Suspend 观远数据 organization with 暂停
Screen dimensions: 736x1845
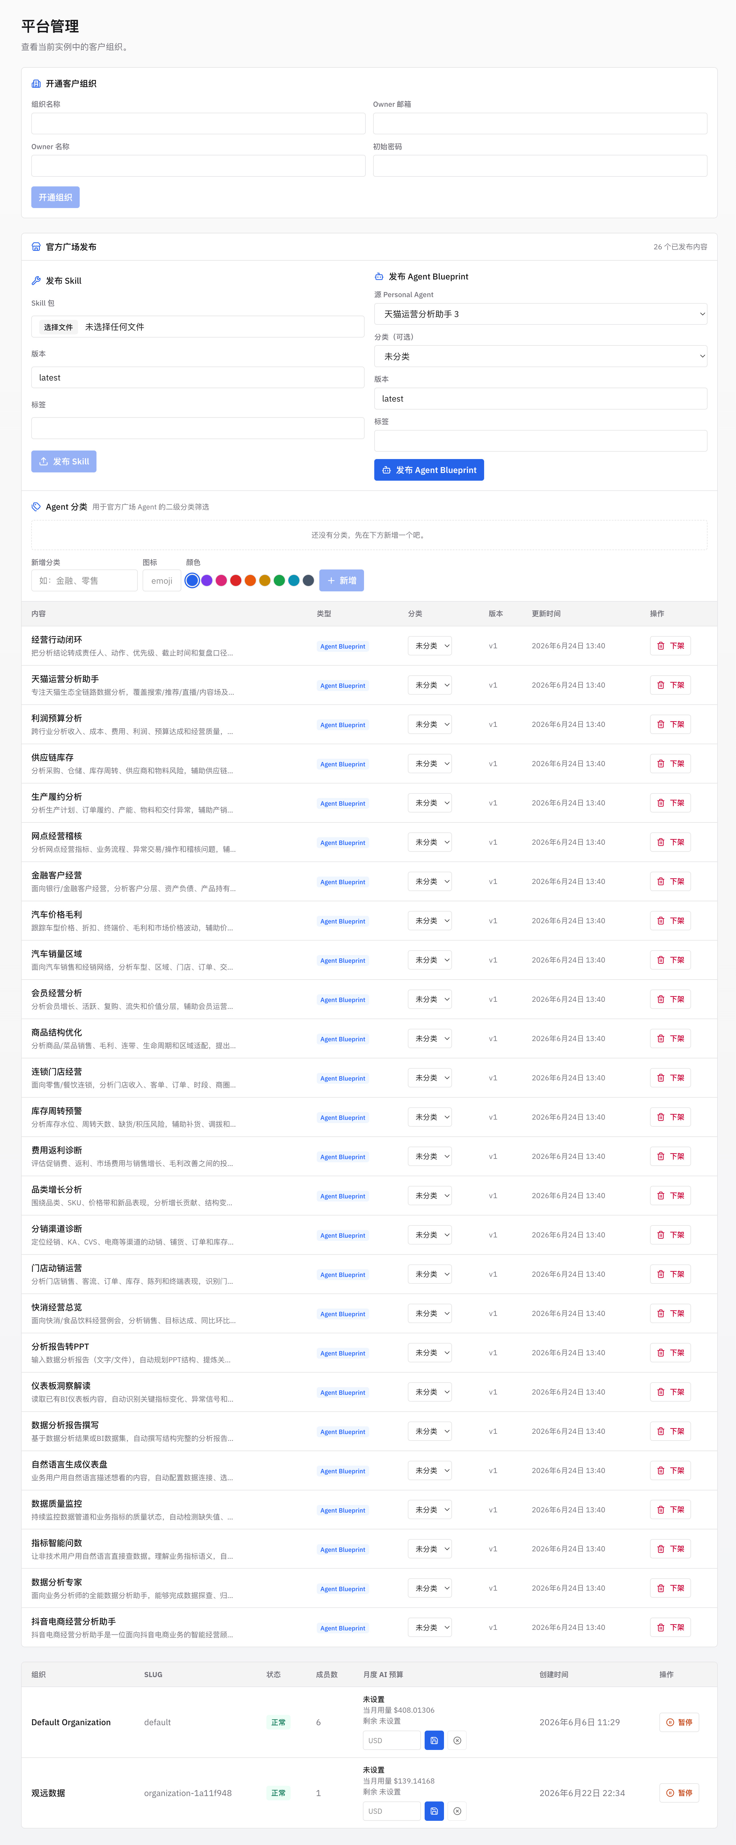point(679,1793)
